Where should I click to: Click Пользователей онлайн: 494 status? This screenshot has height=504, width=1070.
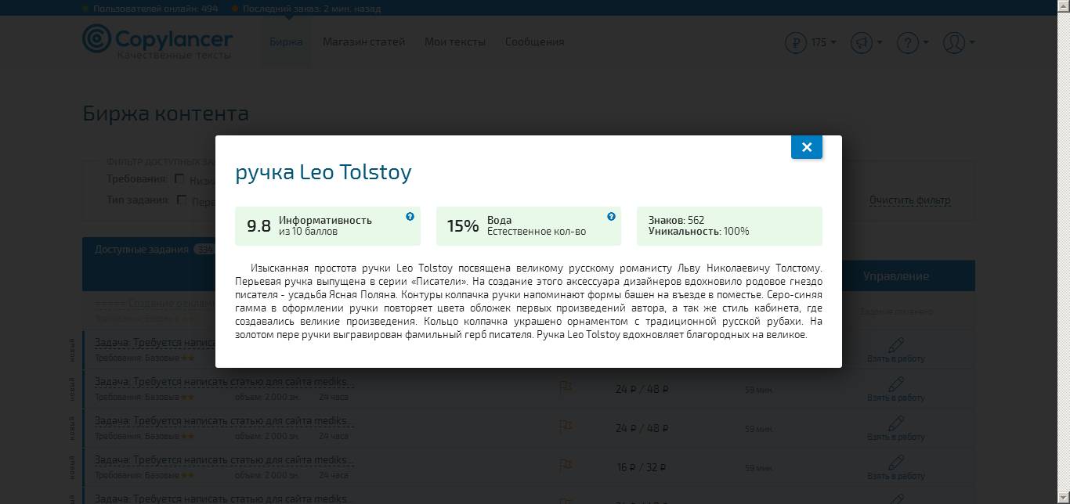[155, 9]
